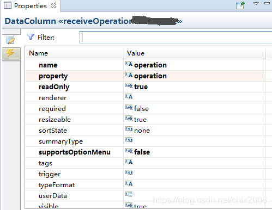
Task: Click the string type icon for tags
Action: [x=129, y=162]
